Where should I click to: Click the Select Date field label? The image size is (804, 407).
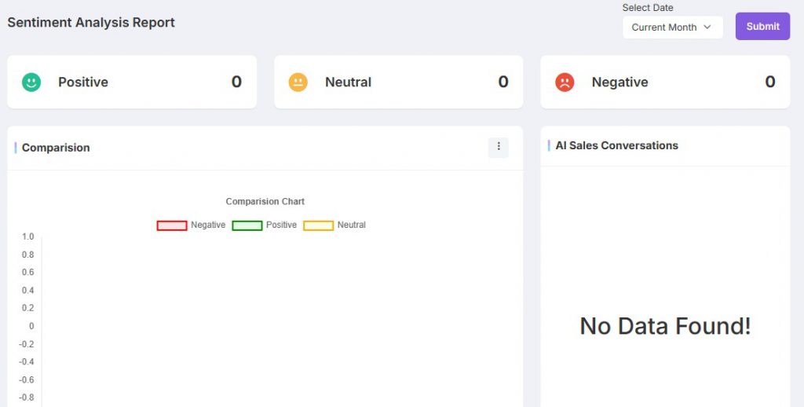pyautogui.click(x=648, y=8)
